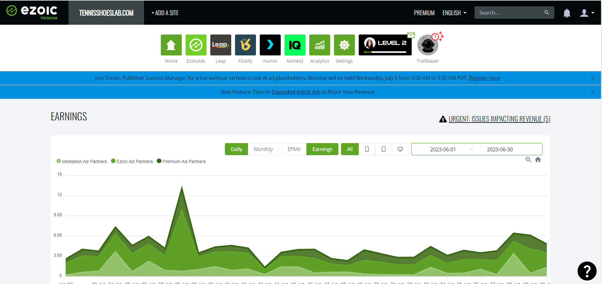The image size is (602, 284).
Task: Click the Trailblazer notification badge
Action: (x=435, y=37)
